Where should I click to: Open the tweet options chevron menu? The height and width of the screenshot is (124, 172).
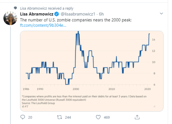pyautogui.click(x=161, y=14)
